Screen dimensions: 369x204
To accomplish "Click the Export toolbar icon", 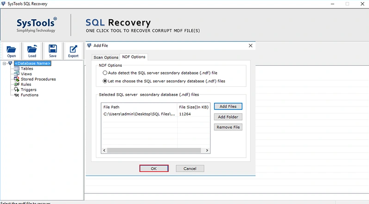I will (x=73, y=49).
